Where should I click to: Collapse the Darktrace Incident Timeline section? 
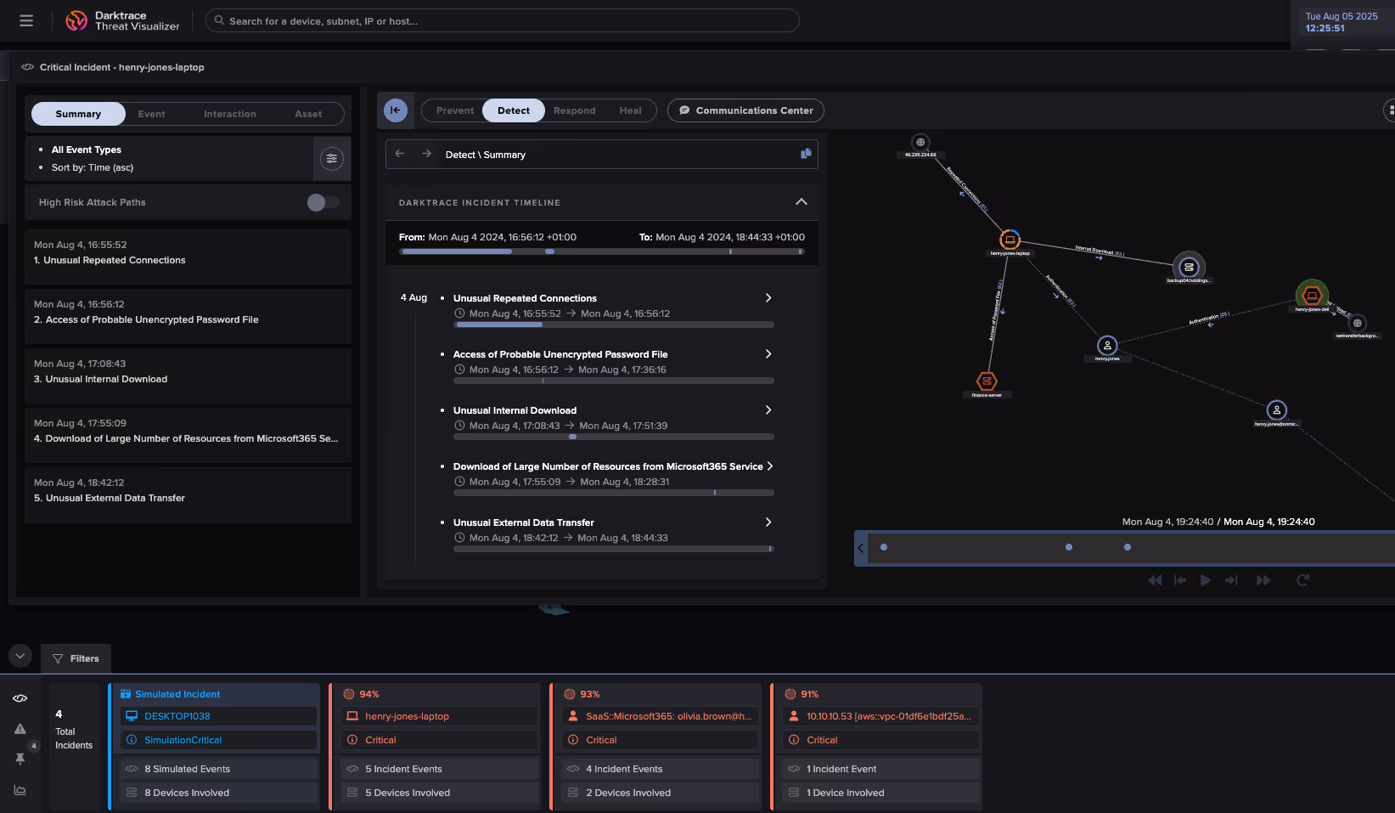(x=802, y=202)
